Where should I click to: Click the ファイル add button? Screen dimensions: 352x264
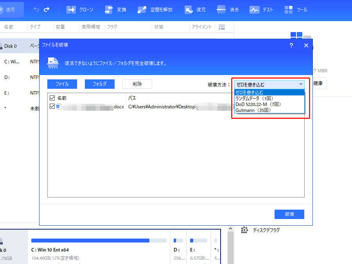[62, 84]
